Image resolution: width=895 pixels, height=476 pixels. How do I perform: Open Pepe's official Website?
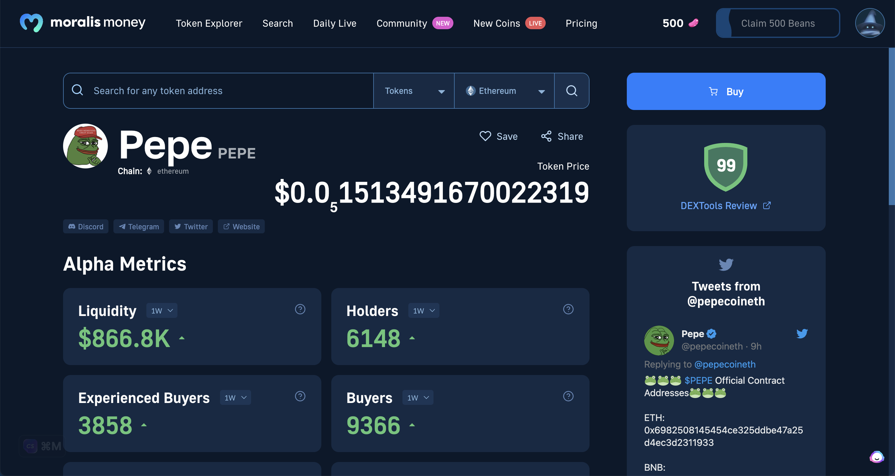(241, 226)
